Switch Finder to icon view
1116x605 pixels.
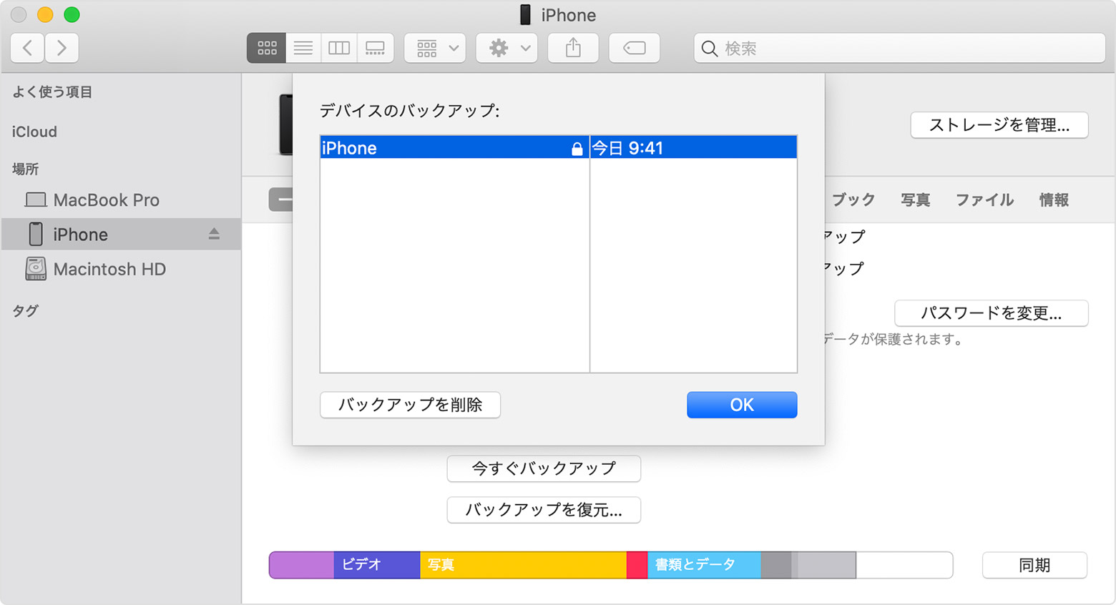tap(267, 48)
